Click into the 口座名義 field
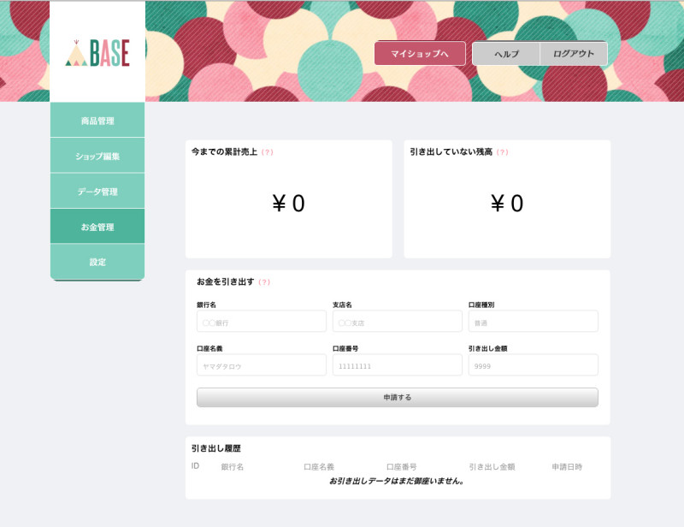The height and width of the screenshot is (527, 684). (262, 365)
